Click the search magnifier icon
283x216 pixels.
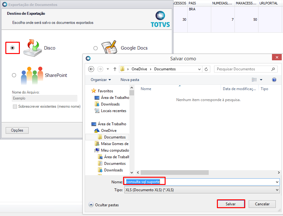coord(273,69)
